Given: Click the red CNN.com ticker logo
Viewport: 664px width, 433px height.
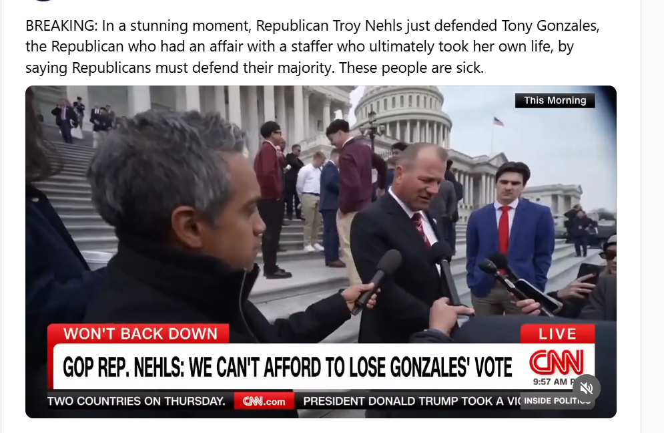Looking at the screenshot, I should pyautogui.click(x=264, y=401).
